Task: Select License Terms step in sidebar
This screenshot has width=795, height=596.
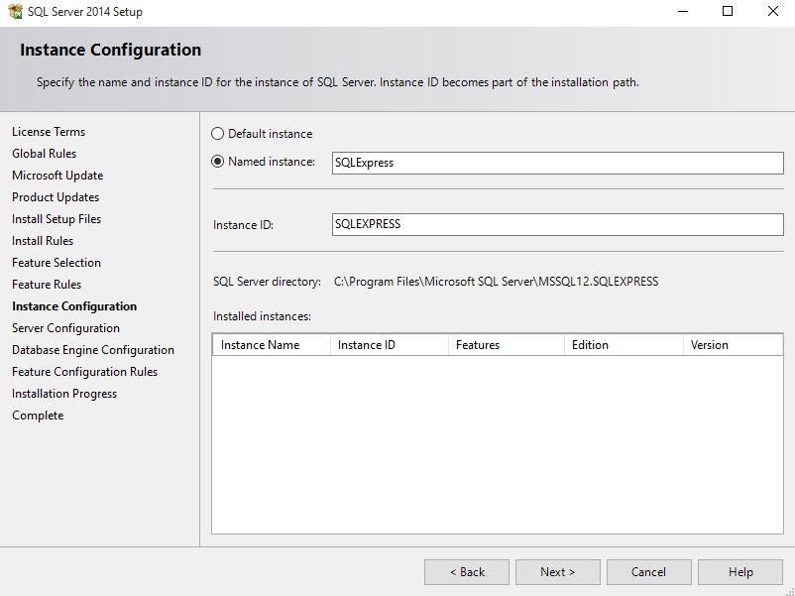Action: click(49, 131)
